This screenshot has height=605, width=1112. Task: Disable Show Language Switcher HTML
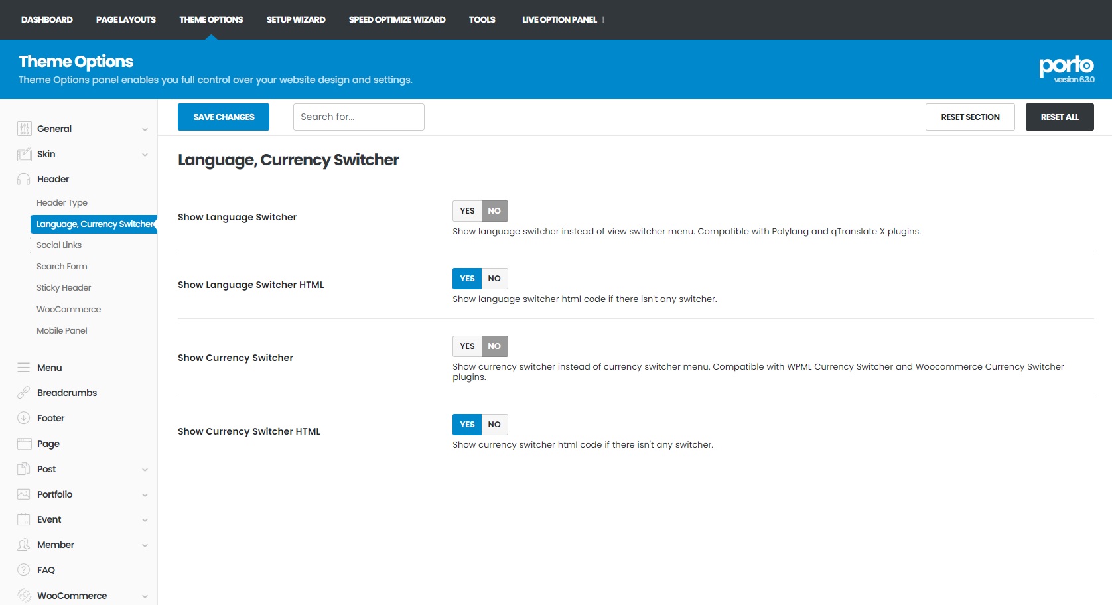(494, 278)
